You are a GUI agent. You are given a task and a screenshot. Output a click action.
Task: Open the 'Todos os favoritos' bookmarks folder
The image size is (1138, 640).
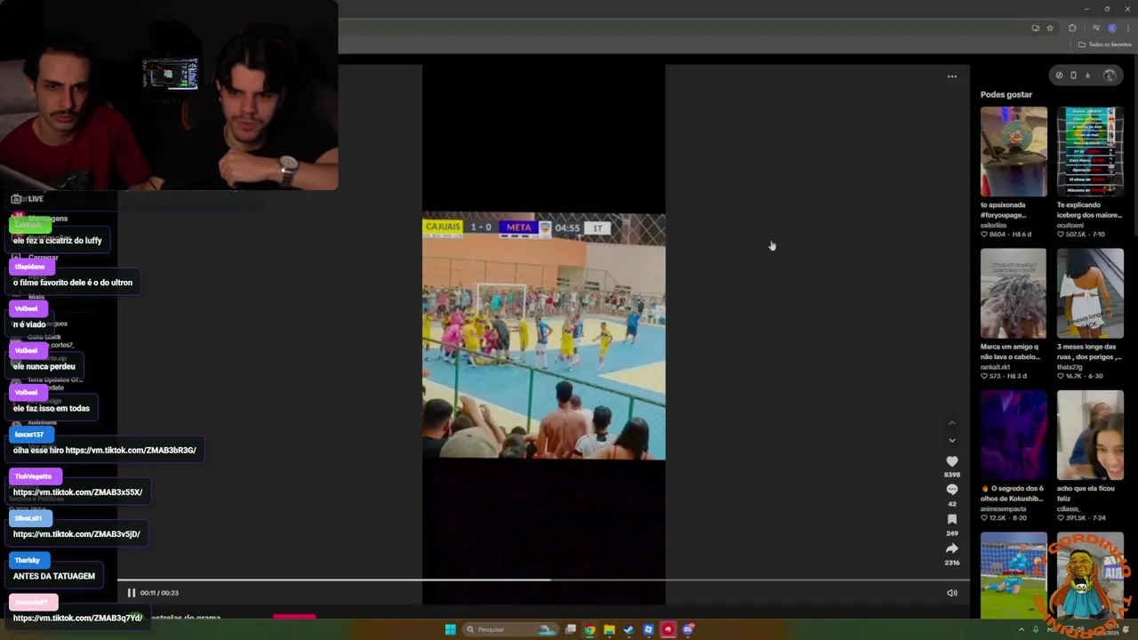pos(1105,44)
